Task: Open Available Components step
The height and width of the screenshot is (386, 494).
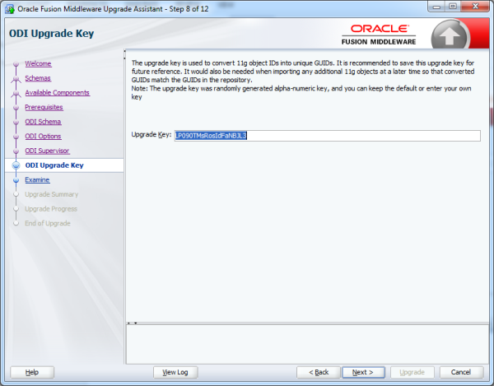Action: point(58,92)
